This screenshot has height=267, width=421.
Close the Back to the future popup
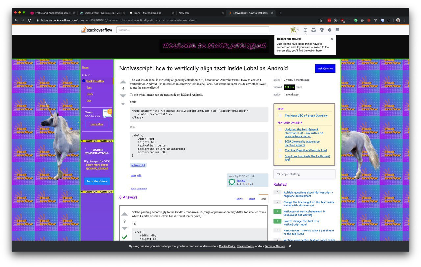coord(332,39)
